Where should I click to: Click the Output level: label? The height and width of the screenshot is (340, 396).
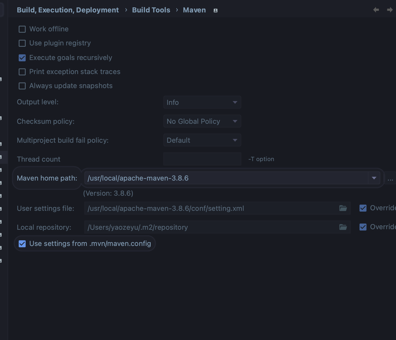pos(38,102)
